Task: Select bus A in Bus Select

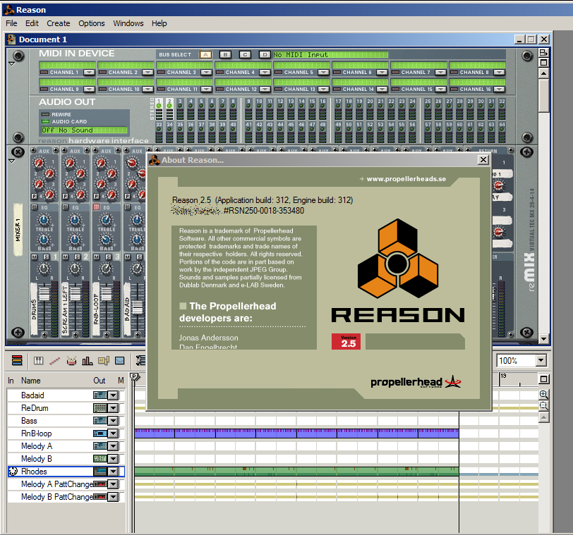Action: point(206,55)
